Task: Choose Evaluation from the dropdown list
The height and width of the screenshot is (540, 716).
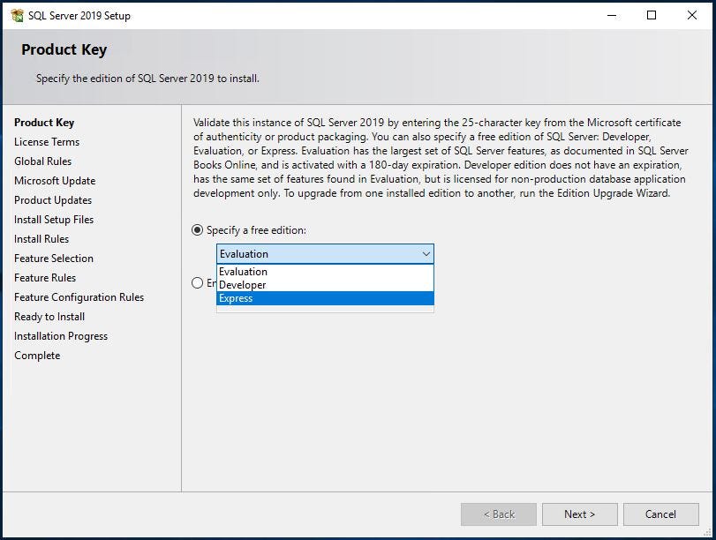Action: pos(325,272)
